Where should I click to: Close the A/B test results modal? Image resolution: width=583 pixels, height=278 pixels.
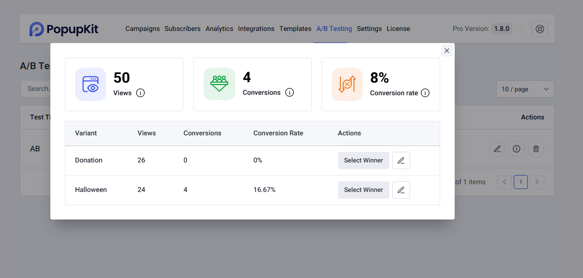click(446, 51)
